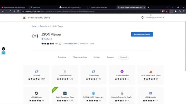Click the JSON Formatter extension icon
Viewport: 186px width, 104px height.
tap(65, 71)
